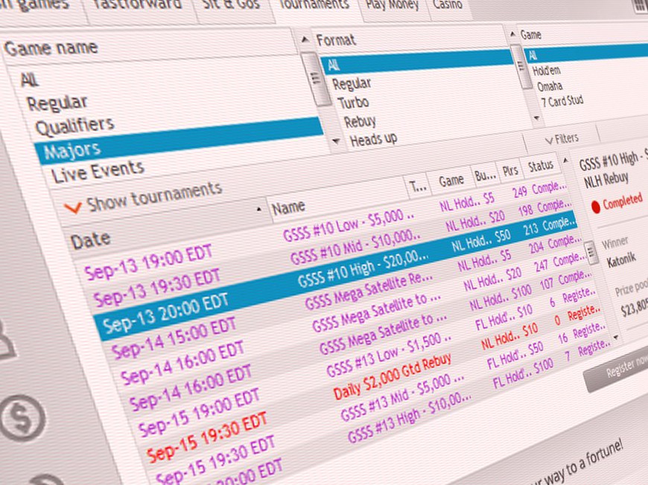Filter Format by Turbo

(x=353, y=103)
